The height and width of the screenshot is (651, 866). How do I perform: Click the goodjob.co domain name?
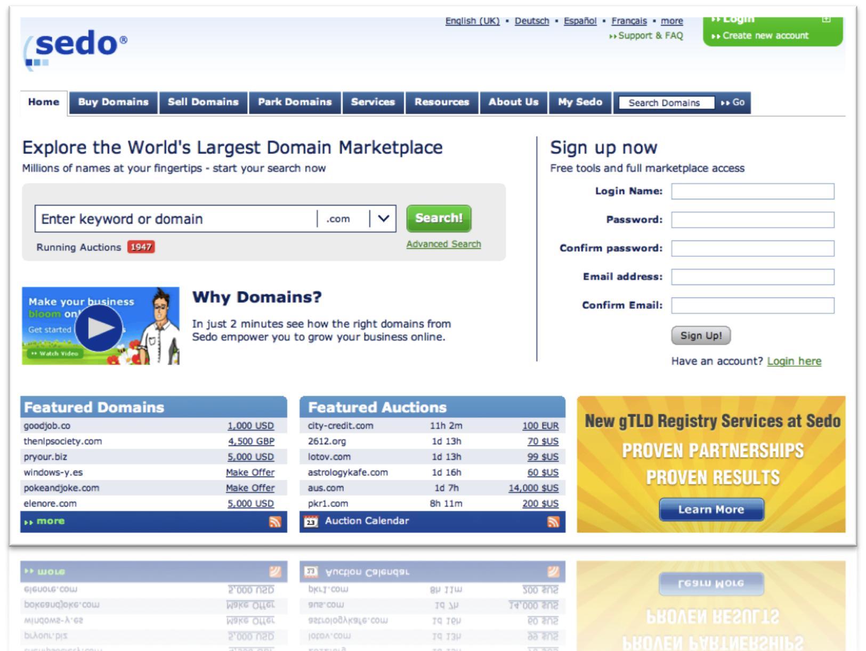point(47,426)
